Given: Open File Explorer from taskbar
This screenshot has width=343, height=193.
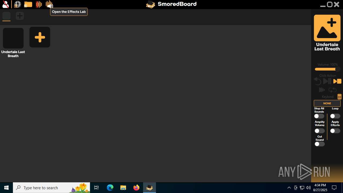Looking at the screenshot, I should (x=123, y=188).
